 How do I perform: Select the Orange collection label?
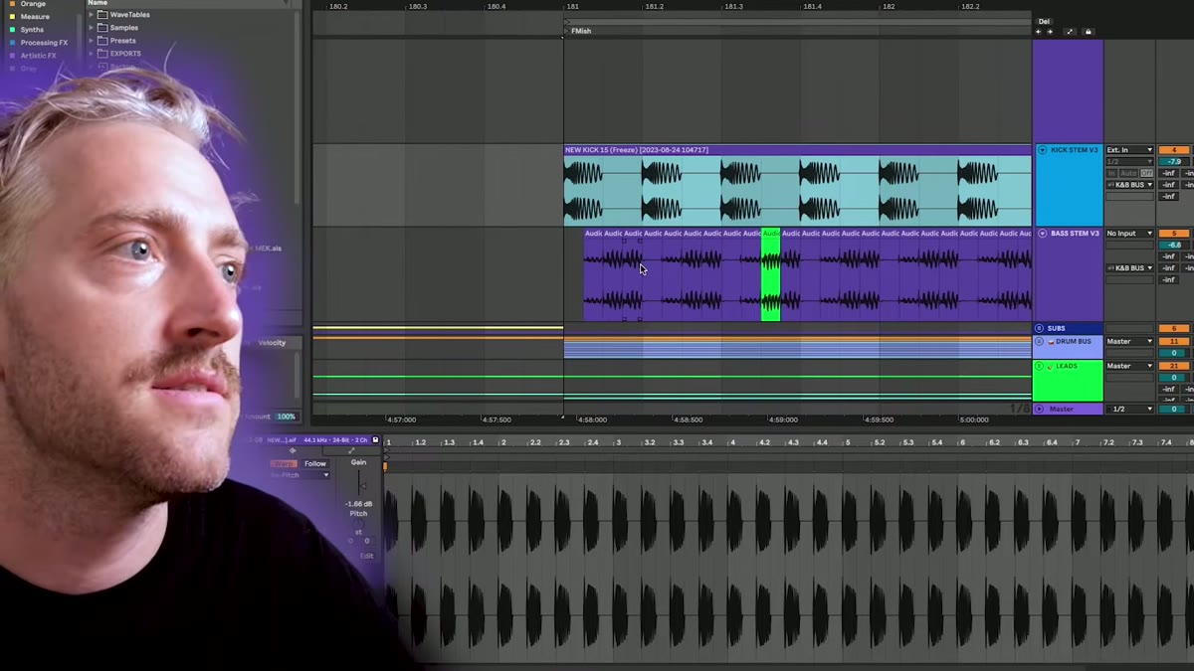tap(33, 4)
